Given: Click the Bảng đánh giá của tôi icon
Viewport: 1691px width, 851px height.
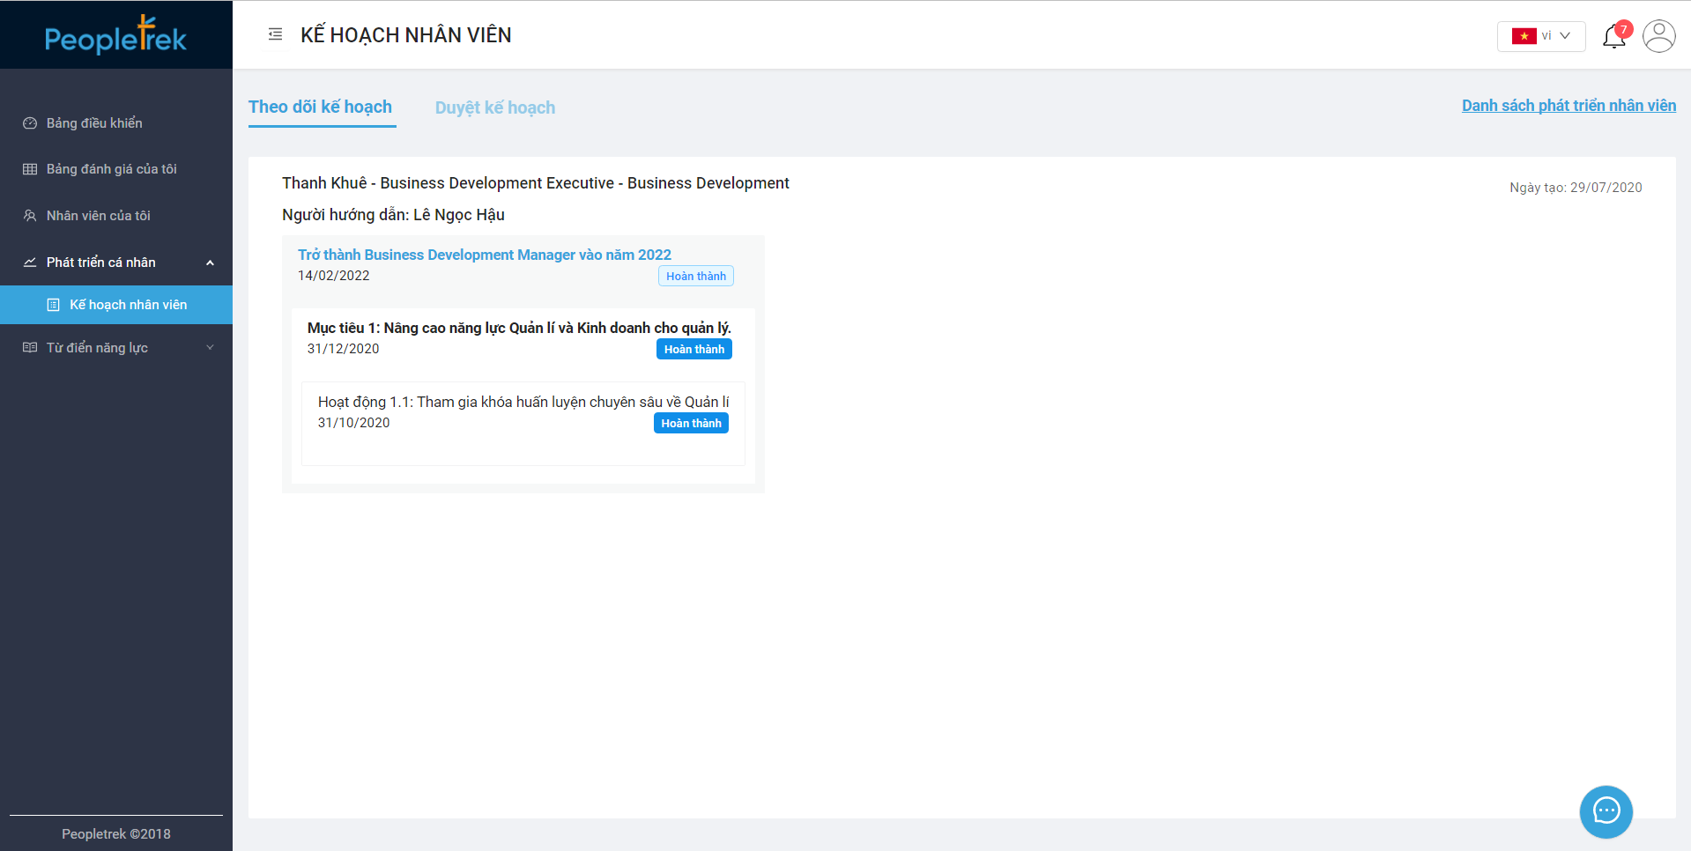Looking at the screenshot, I should [x=30, y=169].
